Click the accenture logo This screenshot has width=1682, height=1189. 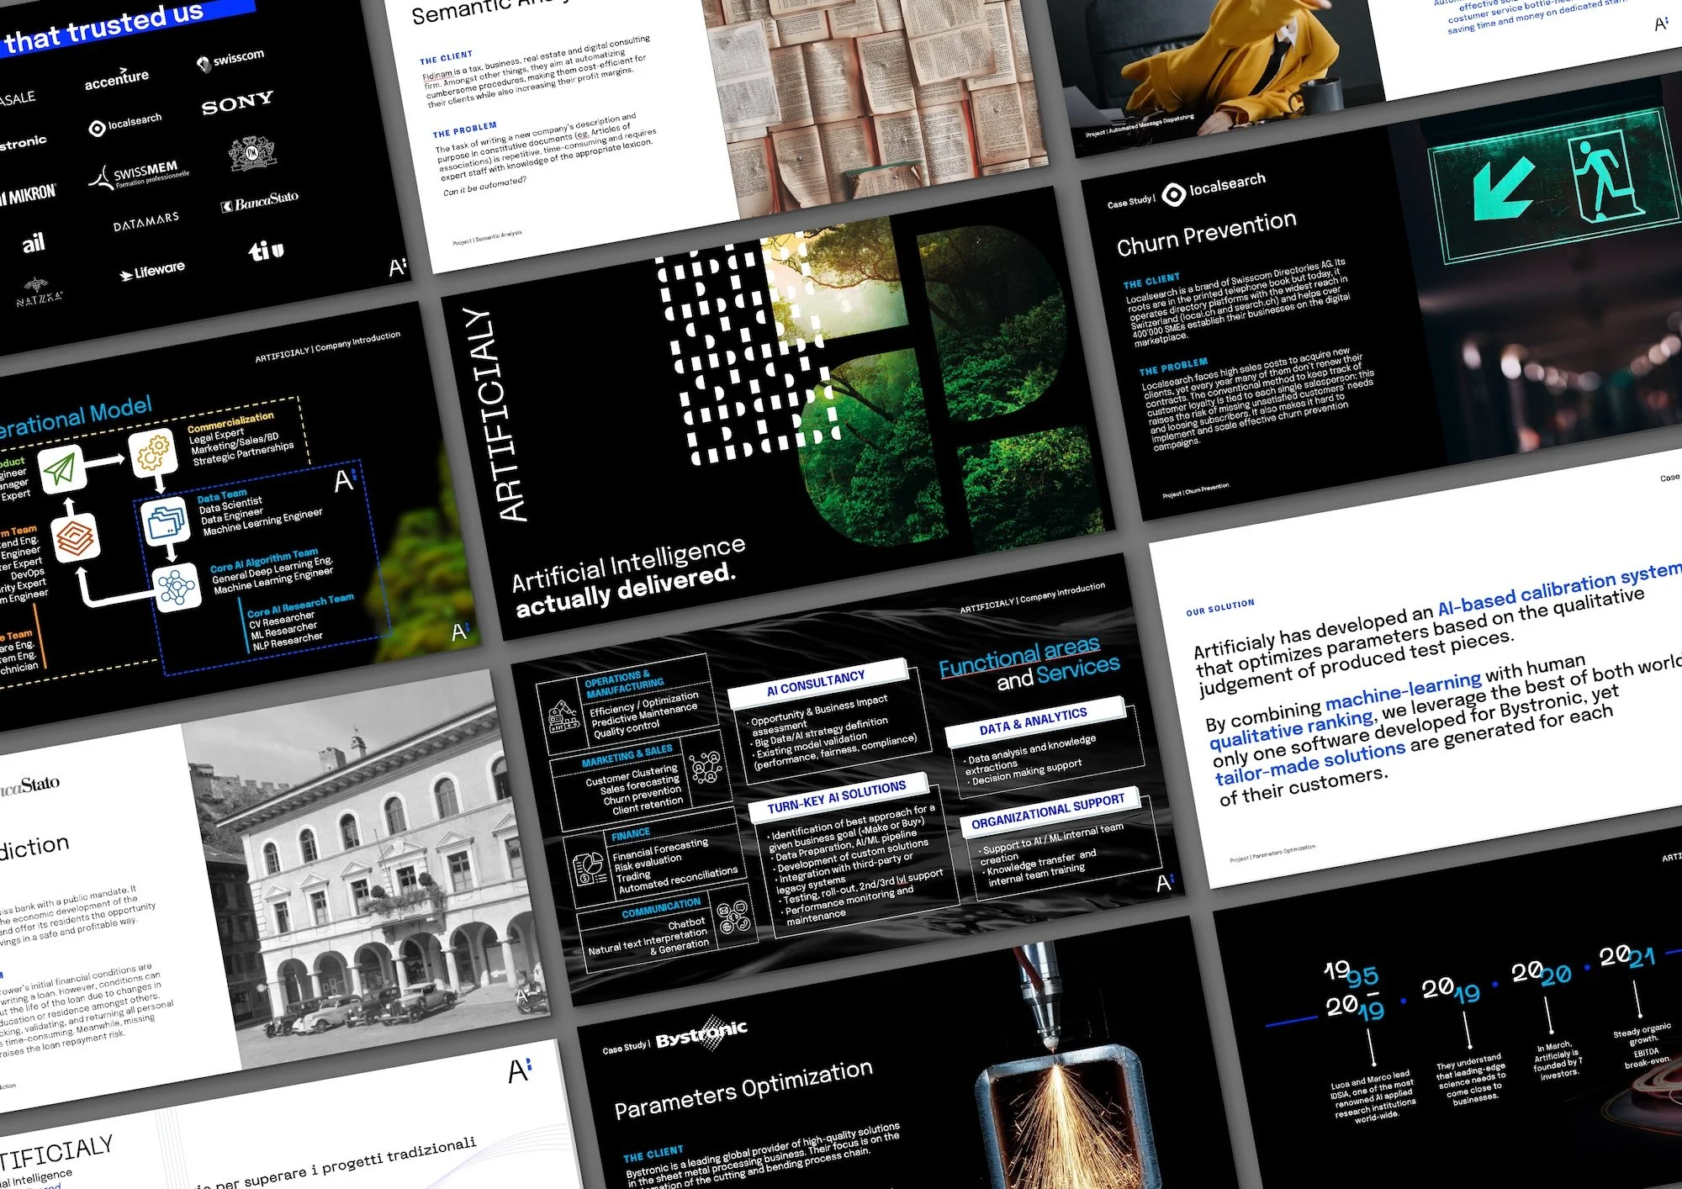pyautogui.click(x=117, y=79)
